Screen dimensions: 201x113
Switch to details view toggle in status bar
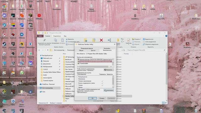click(163, 103)
